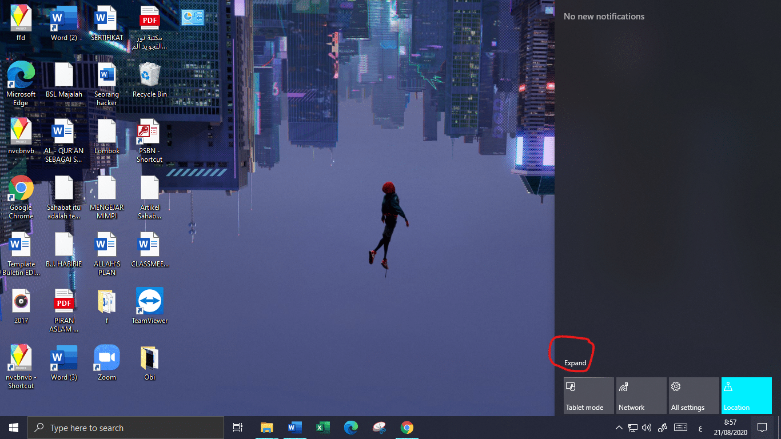Image resolution: width=781 pixels, height=439 pixels.
Task: Open the network status tray icon
Action: click(x=633, y=428)
